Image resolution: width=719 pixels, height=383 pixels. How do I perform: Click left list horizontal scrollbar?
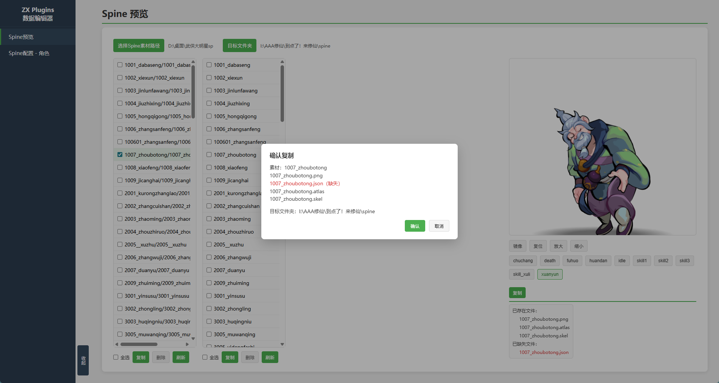(x=139, y=344)
